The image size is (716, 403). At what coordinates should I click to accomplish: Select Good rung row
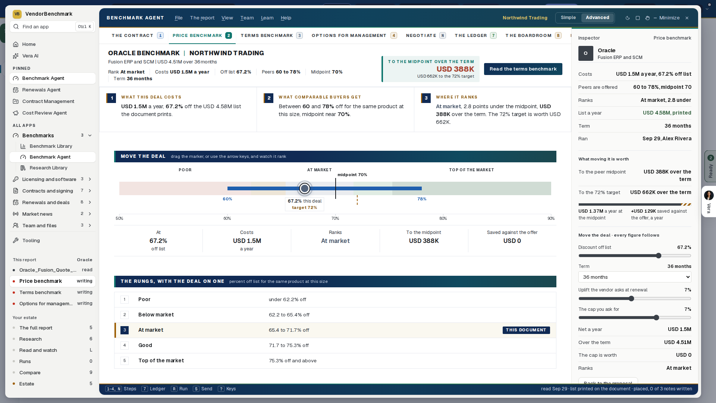335,346
